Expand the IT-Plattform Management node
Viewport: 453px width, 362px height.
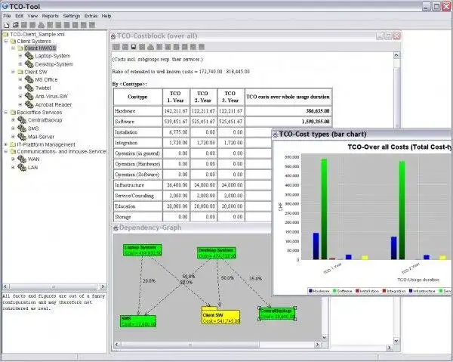tap(6, 144)
